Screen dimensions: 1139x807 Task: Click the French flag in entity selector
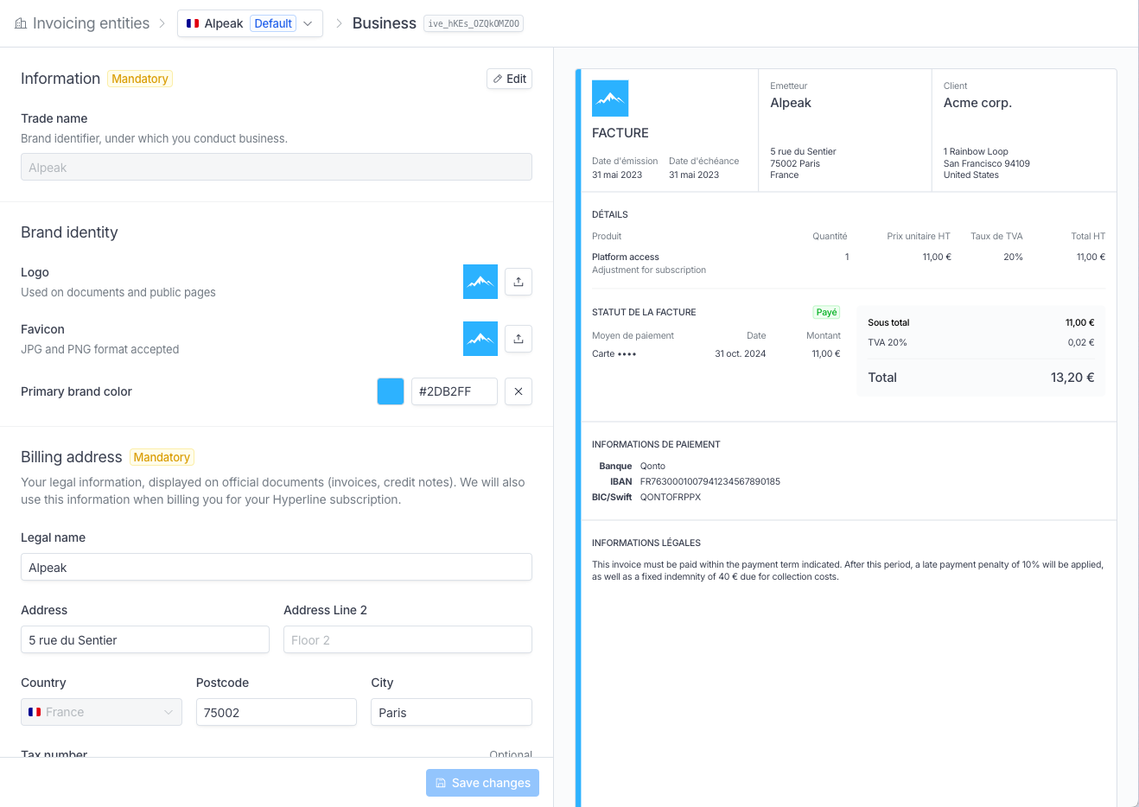point(193,23)
